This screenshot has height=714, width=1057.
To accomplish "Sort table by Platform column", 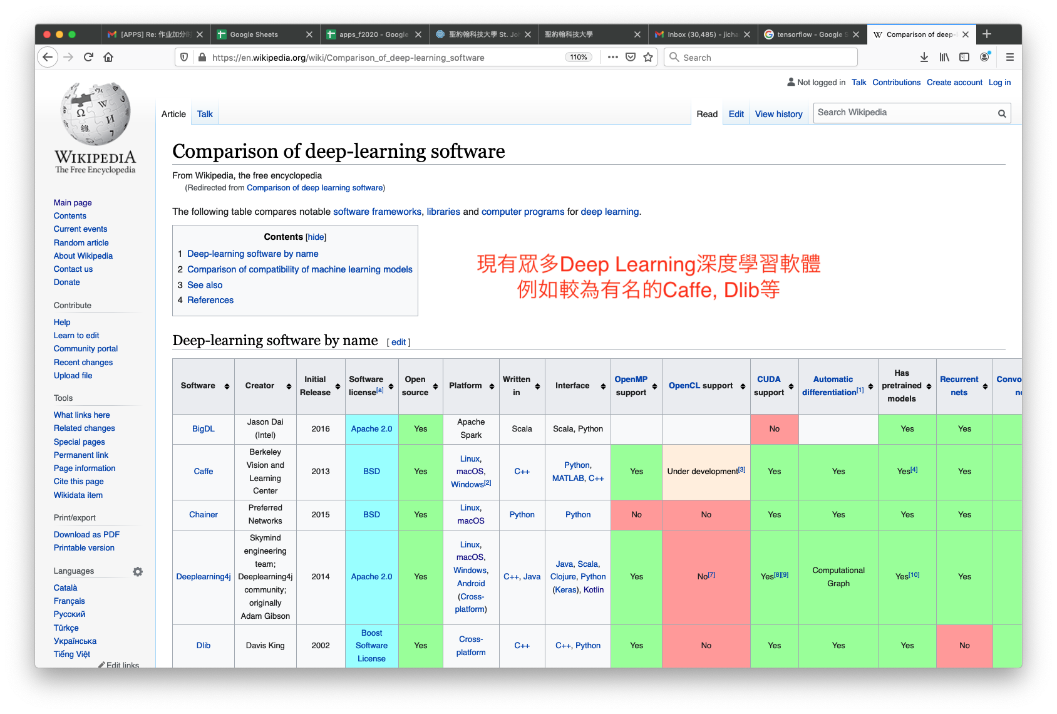I will [492, 386].
